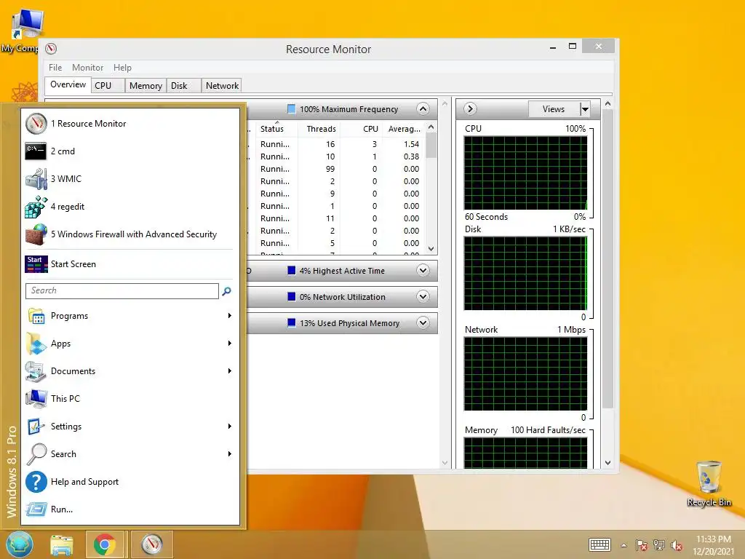Open Google Chrome from the taskbar

coord(105,544)
